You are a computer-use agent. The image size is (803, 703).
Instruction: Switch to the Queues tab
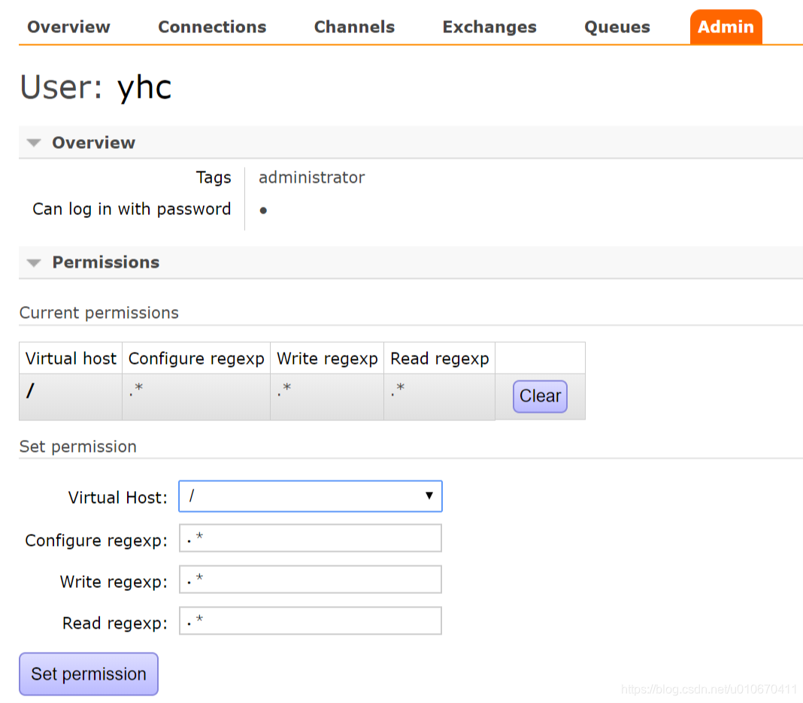(x=617, y=26)
